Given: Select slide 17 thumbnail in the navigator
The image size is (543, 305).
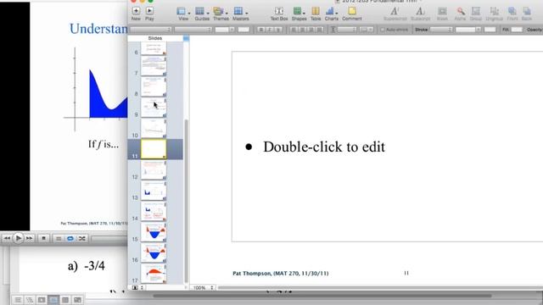Looking at the screenshot, I should 154,273.
